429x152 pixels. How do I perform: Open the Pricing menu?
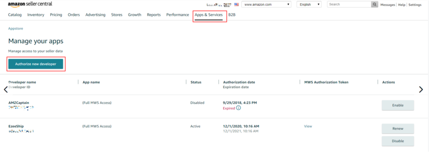click(x=56, y=15)
